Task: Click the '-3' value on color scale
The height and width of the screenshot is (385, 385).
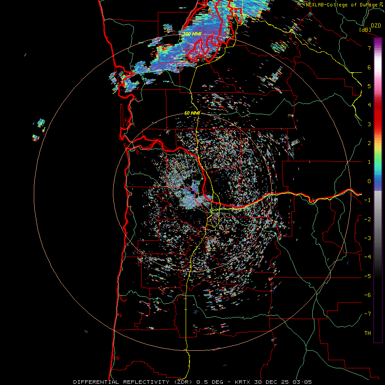Action: click(x=367, y=238)
